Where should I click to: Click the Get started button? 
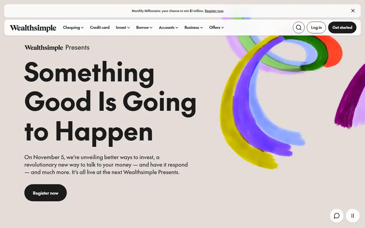point(342,28)
